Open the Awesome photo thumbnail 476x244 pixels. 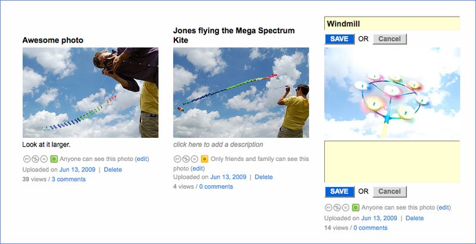[90, 93]
